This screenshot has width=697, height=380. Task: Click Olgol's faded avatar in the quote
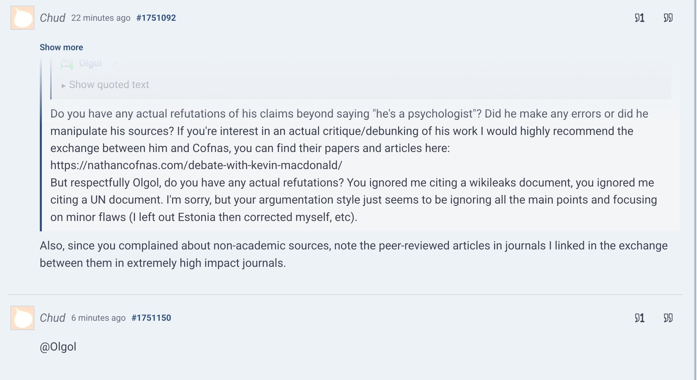point(67,64)
